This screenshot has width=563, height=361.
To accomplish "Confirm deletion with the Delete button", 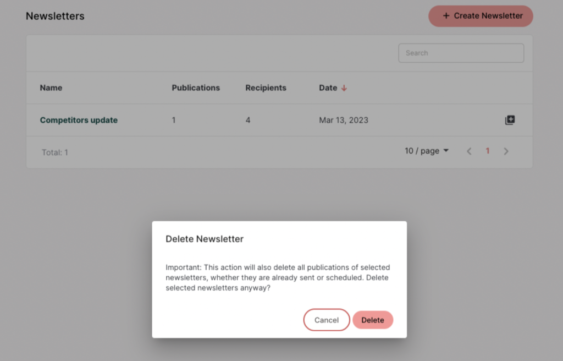I will point(373,320).
